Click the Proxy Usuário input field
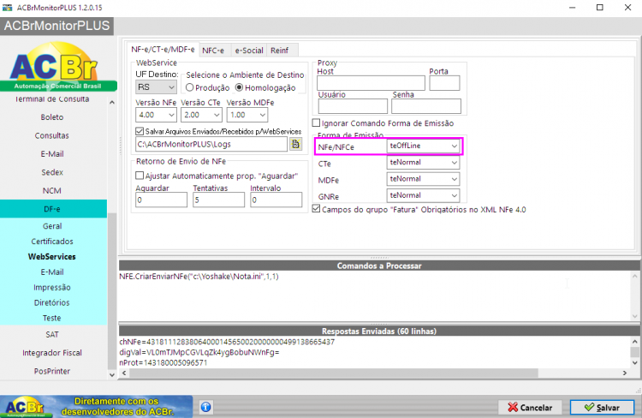The height and width of the screenshot is (418, 642). (353, 106)
